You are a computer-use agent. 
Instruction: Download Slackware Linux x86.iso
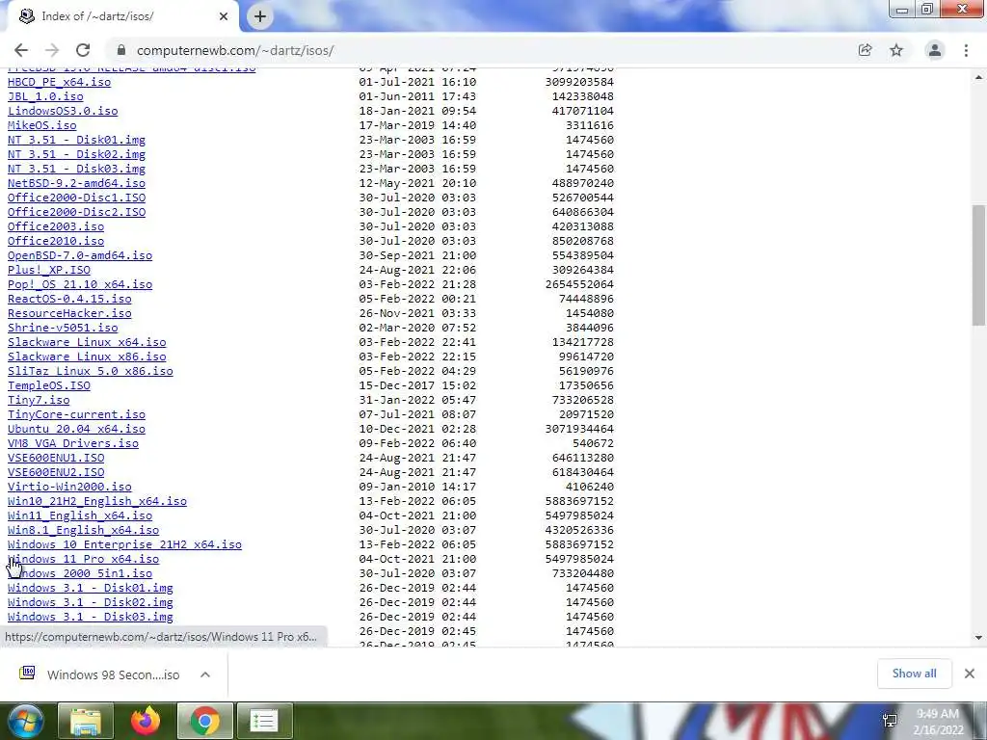point(87,357)
